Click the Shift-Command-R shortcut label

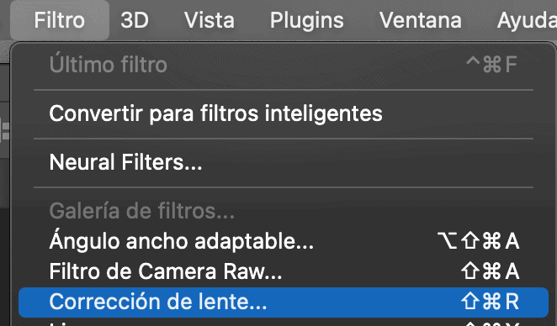490,302
